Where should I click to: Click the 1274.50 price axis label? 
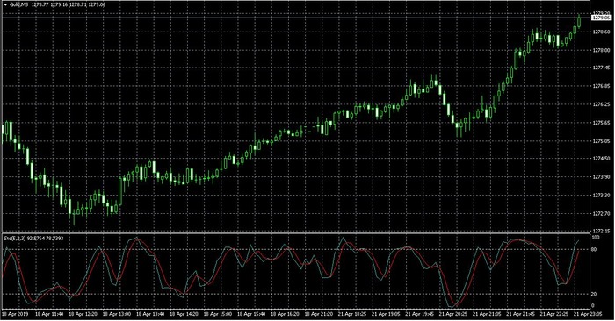click(x=601, y=159)
